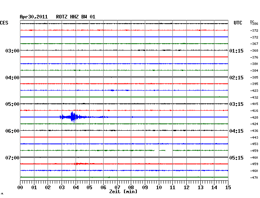The image size is (260, 198).
Task: Click the 10 minute axis label
Action: pyautogui.click(x=159, y=188)
